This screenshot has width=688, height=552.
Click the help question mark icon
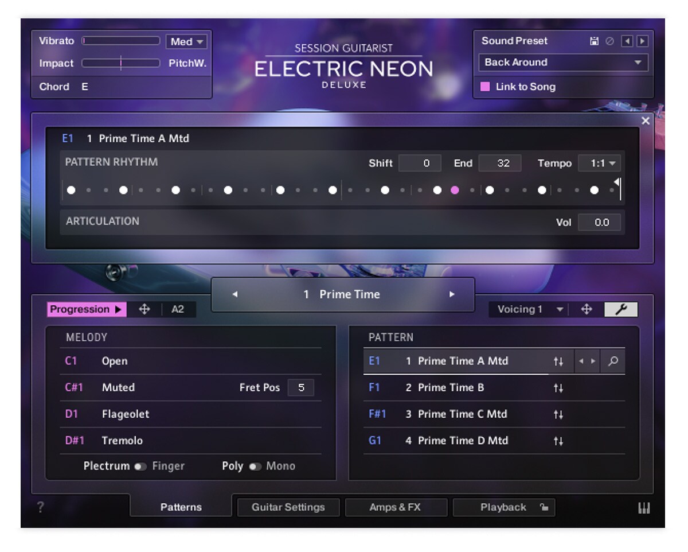point(41,507)
